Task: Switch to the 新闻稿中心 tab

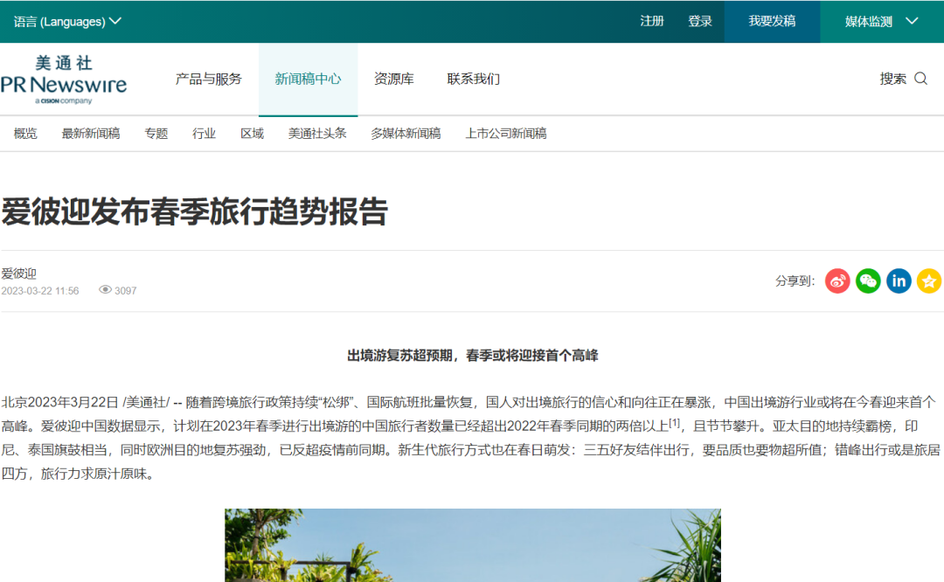Action: tap(308, 79)
